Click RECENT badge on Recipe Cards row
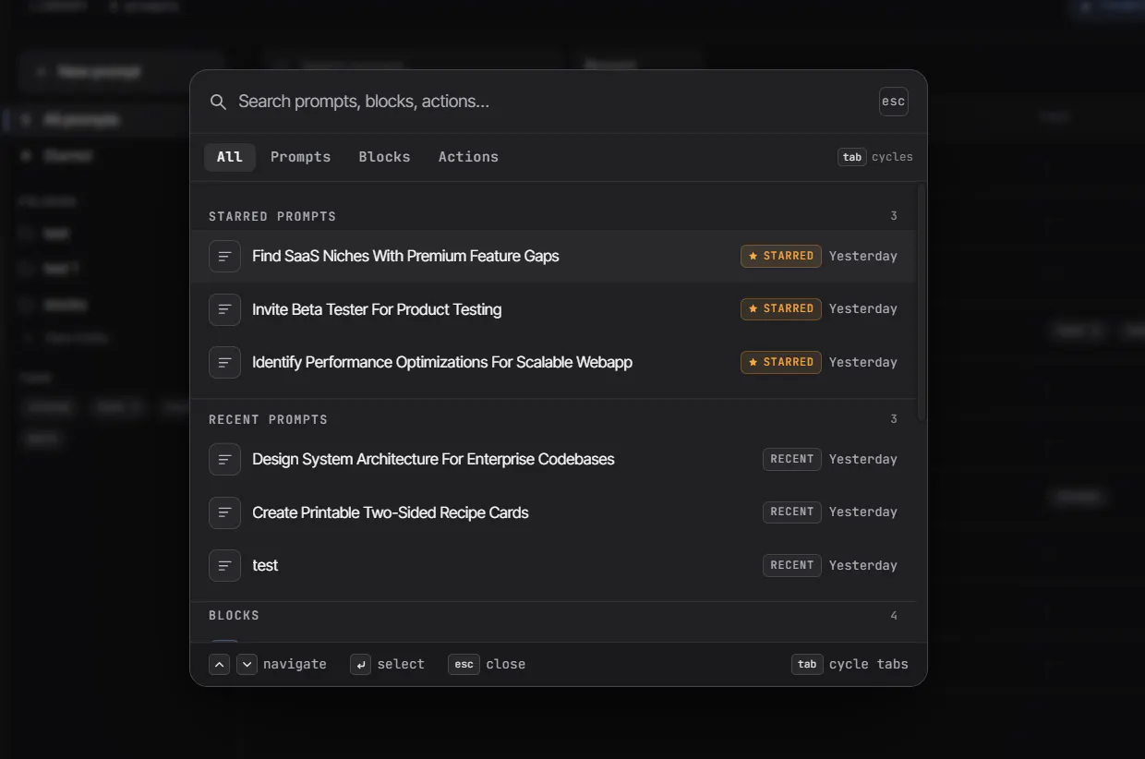This screenshot has height=759, width=1145. (x=792, y=512)
